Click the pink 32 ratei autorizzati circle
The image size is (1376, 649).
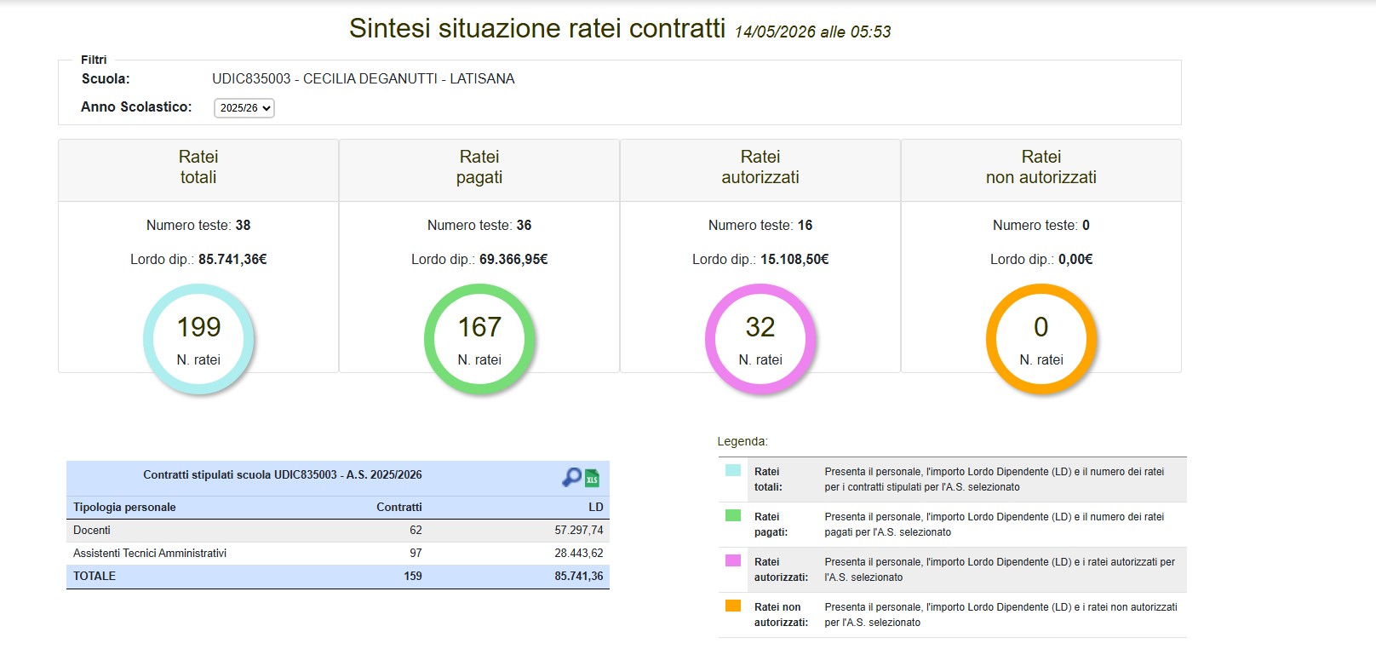[760, 339]
